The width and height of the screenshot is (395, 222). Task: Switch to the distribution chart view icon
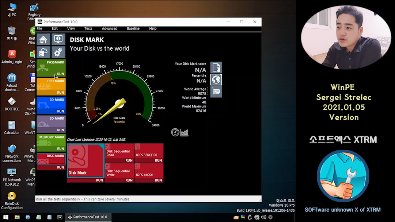tap(185, 132)
